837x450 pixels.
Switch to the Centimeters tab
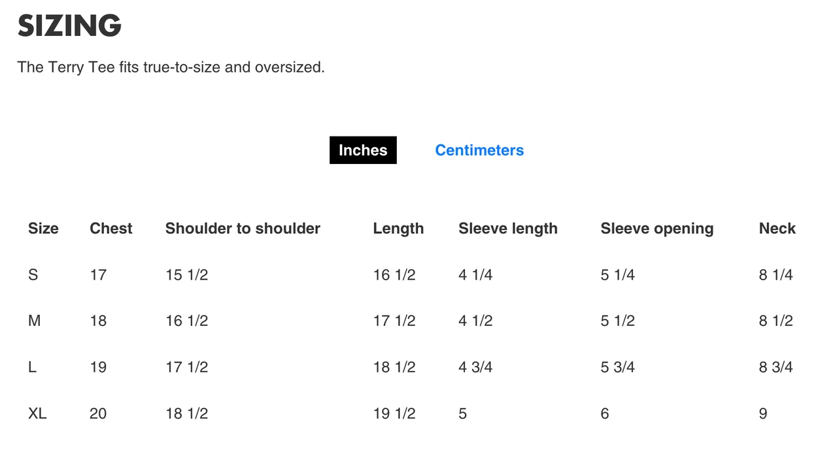[479, 150]
